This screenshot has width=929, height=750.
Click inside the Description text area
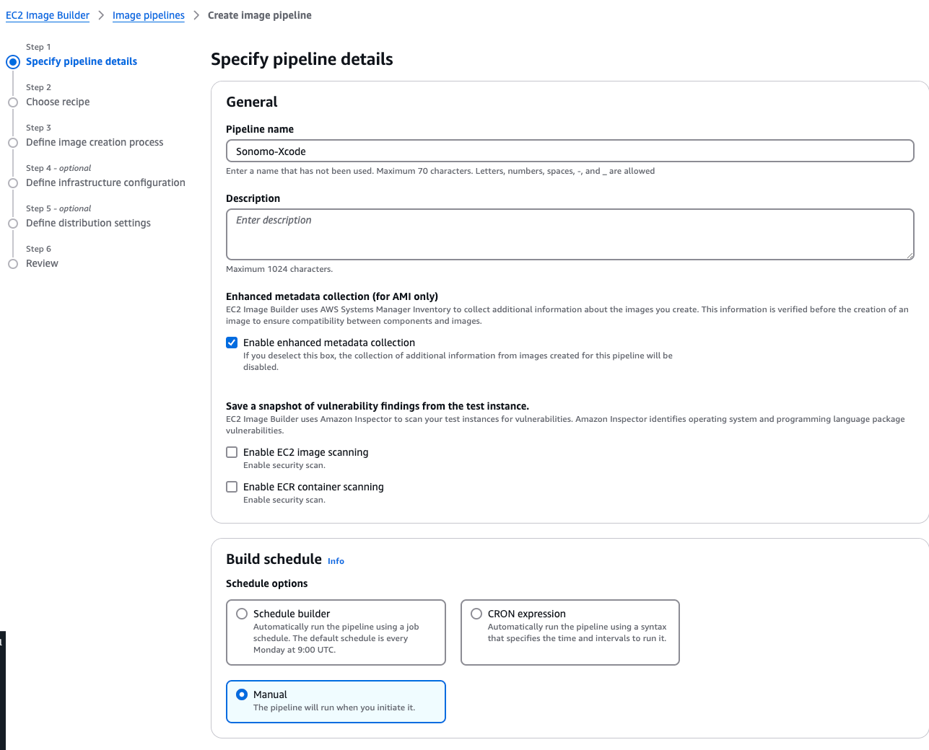pyautogui.click(x=570, y=234)
